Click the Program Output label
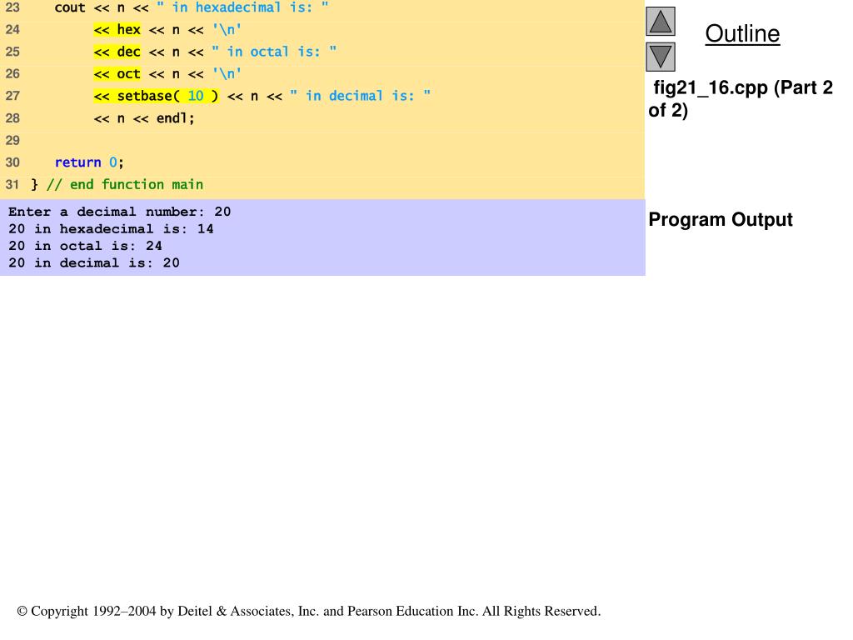The width and height of the screenshot is (853, 640). pos(721,219)
